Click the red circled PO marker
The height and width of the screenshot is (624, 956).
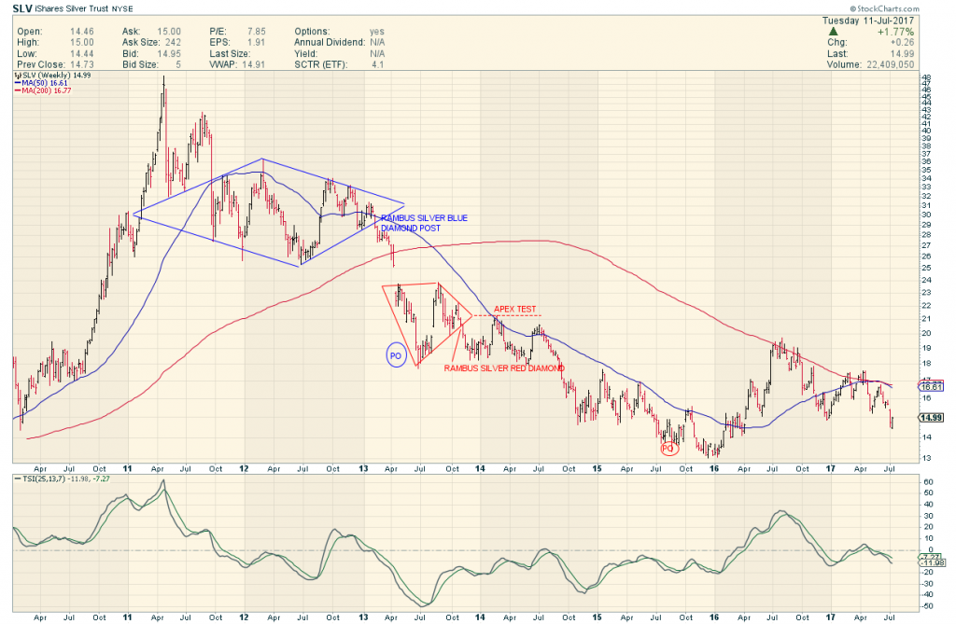tap(668, 449)
